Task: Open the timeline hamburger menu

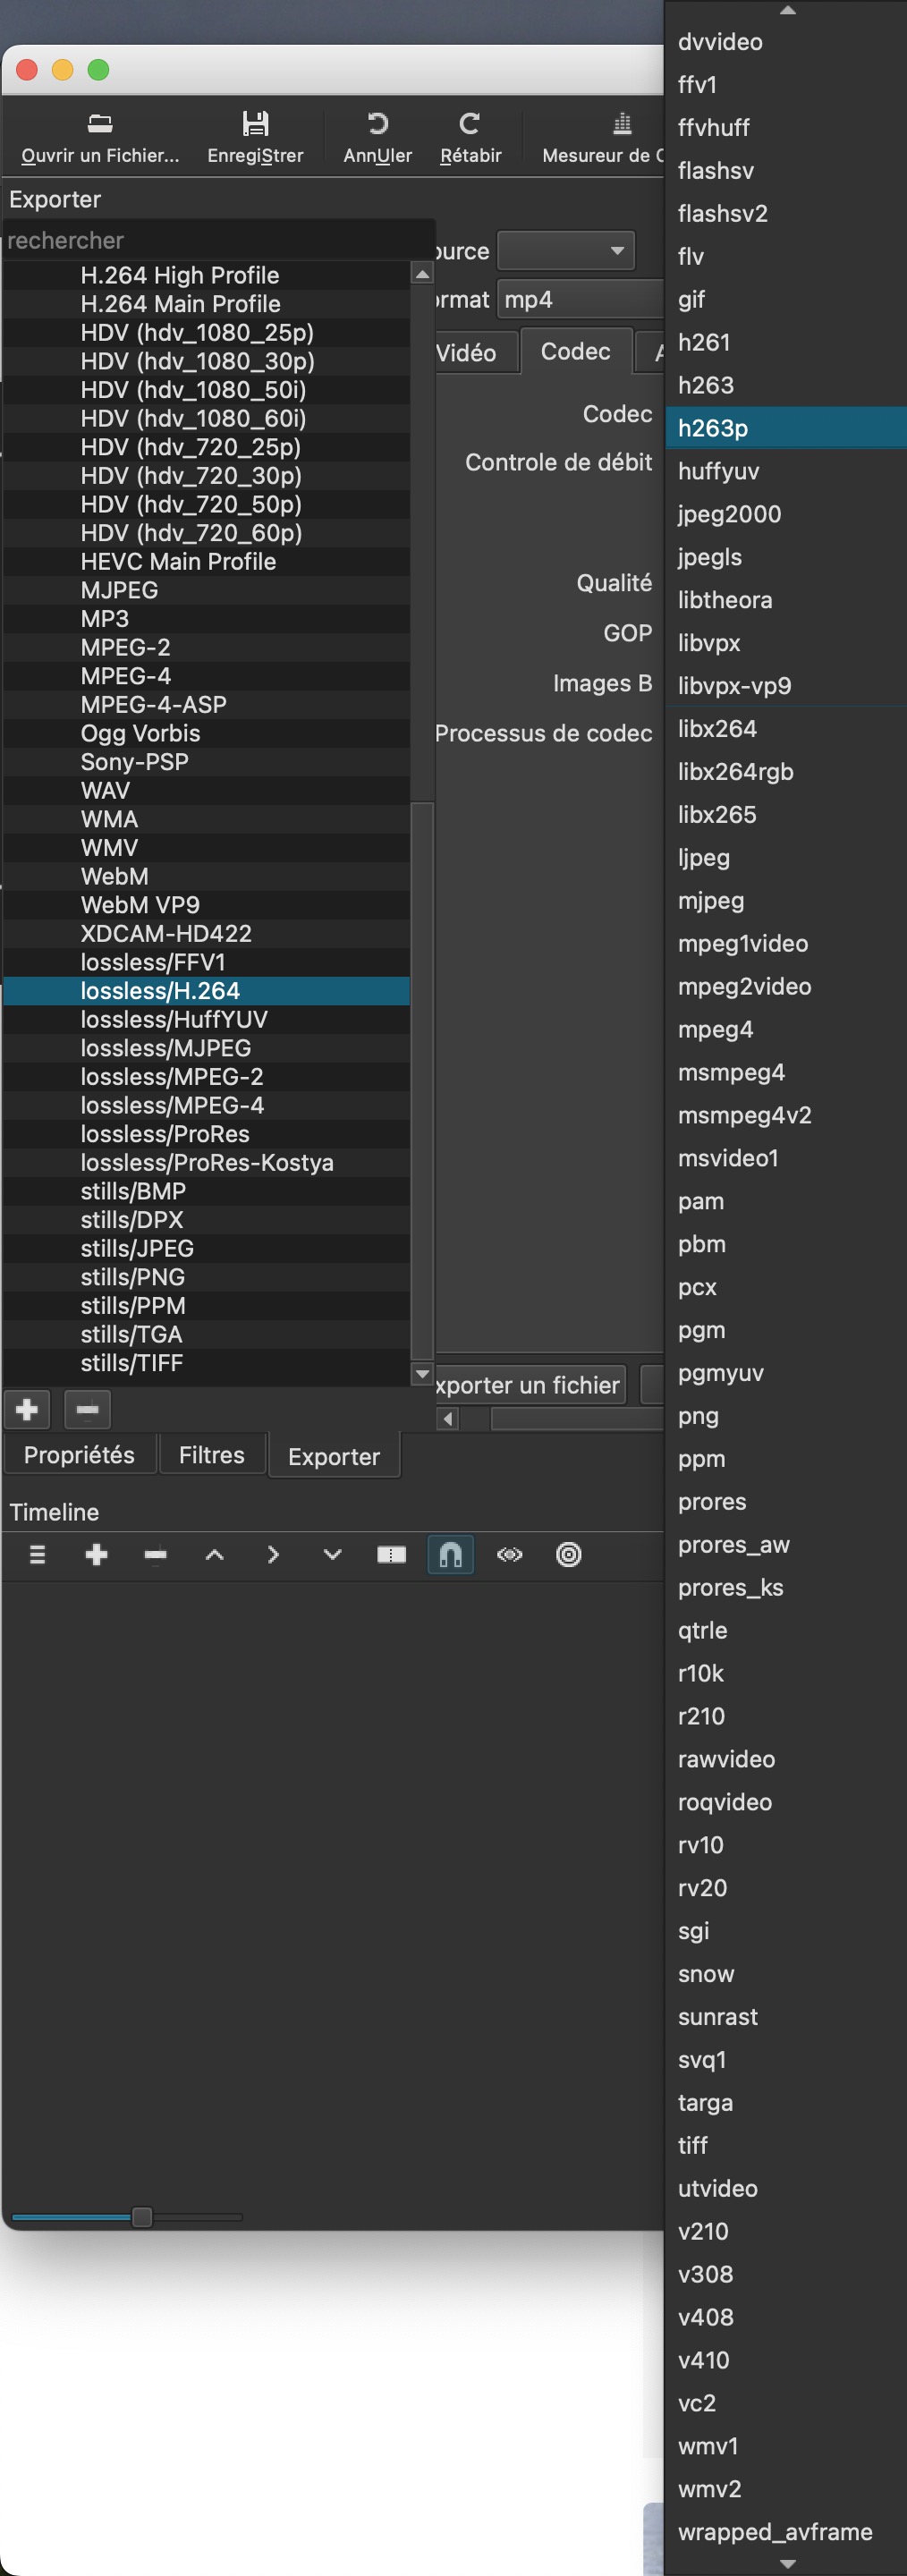Action: pyautogui.click(x=38, y=1554)
